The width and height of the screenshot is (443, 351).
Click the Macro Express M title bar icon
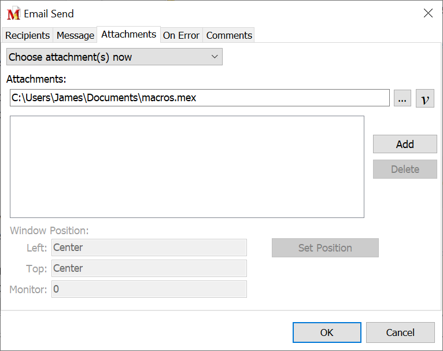click(13, 14)
